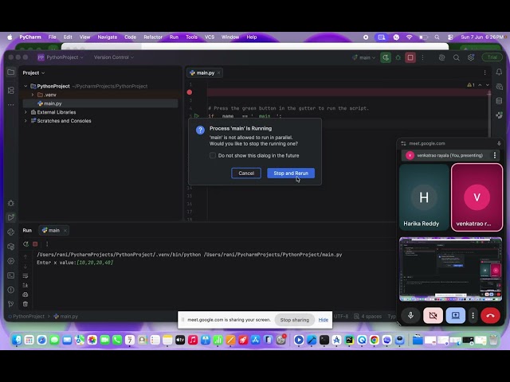This screenshot has height=382, width=510.
Task: Open the Problems tool window icon
Action: click(10, 290)
